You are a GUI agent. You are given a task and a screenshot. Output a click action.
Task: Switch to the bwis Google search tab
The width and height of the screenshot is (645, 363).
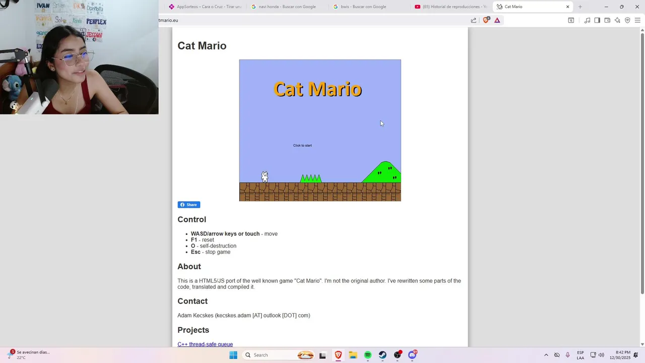coord(369,7)
